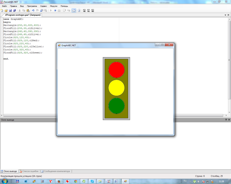Switch to the Список ошибок tab

[x=30, y=171]
